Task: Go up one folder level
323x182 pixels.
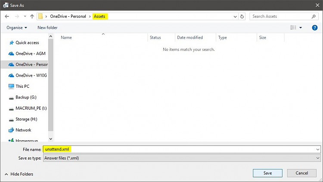Action: (32, 16)
